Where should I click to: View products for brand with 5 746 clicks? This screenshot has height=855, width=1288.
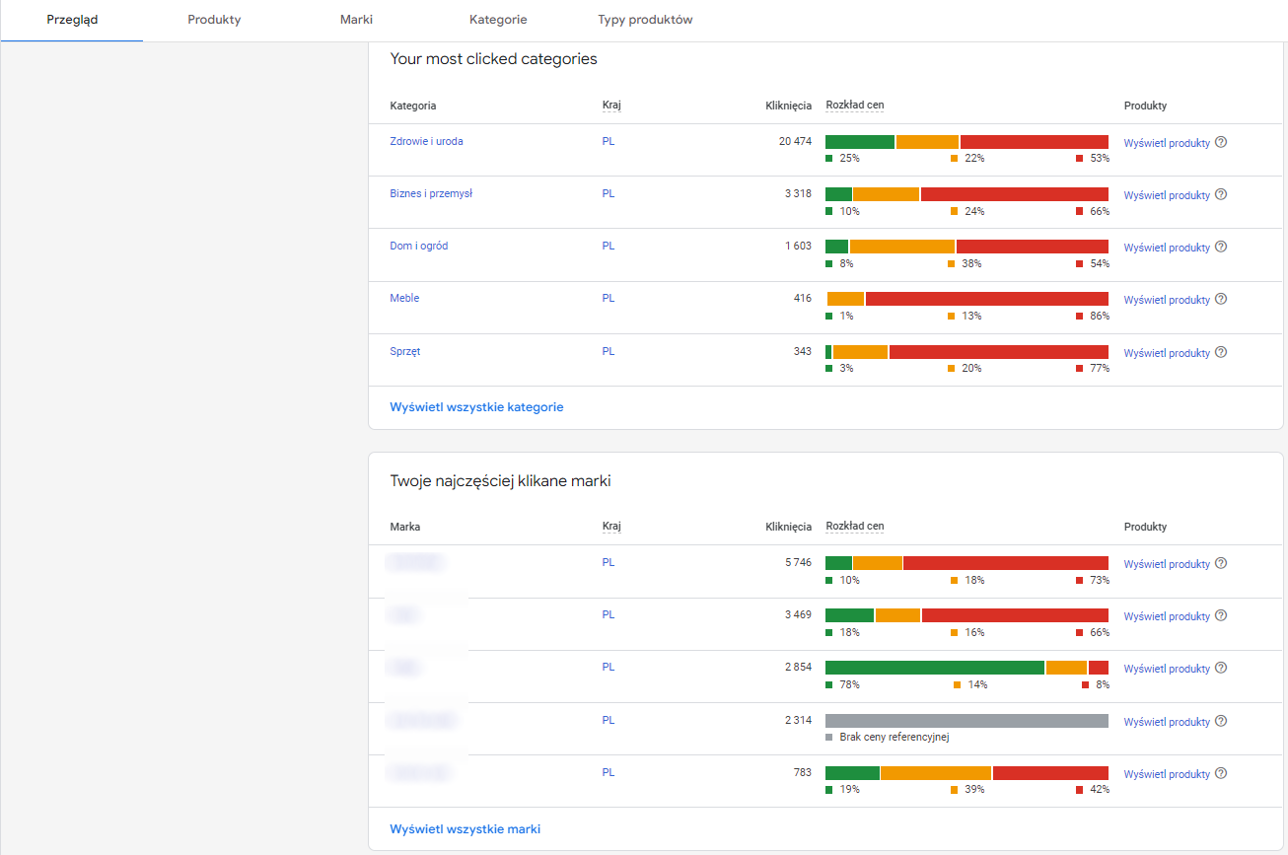pyautogui.click(x=1167, y=564)
